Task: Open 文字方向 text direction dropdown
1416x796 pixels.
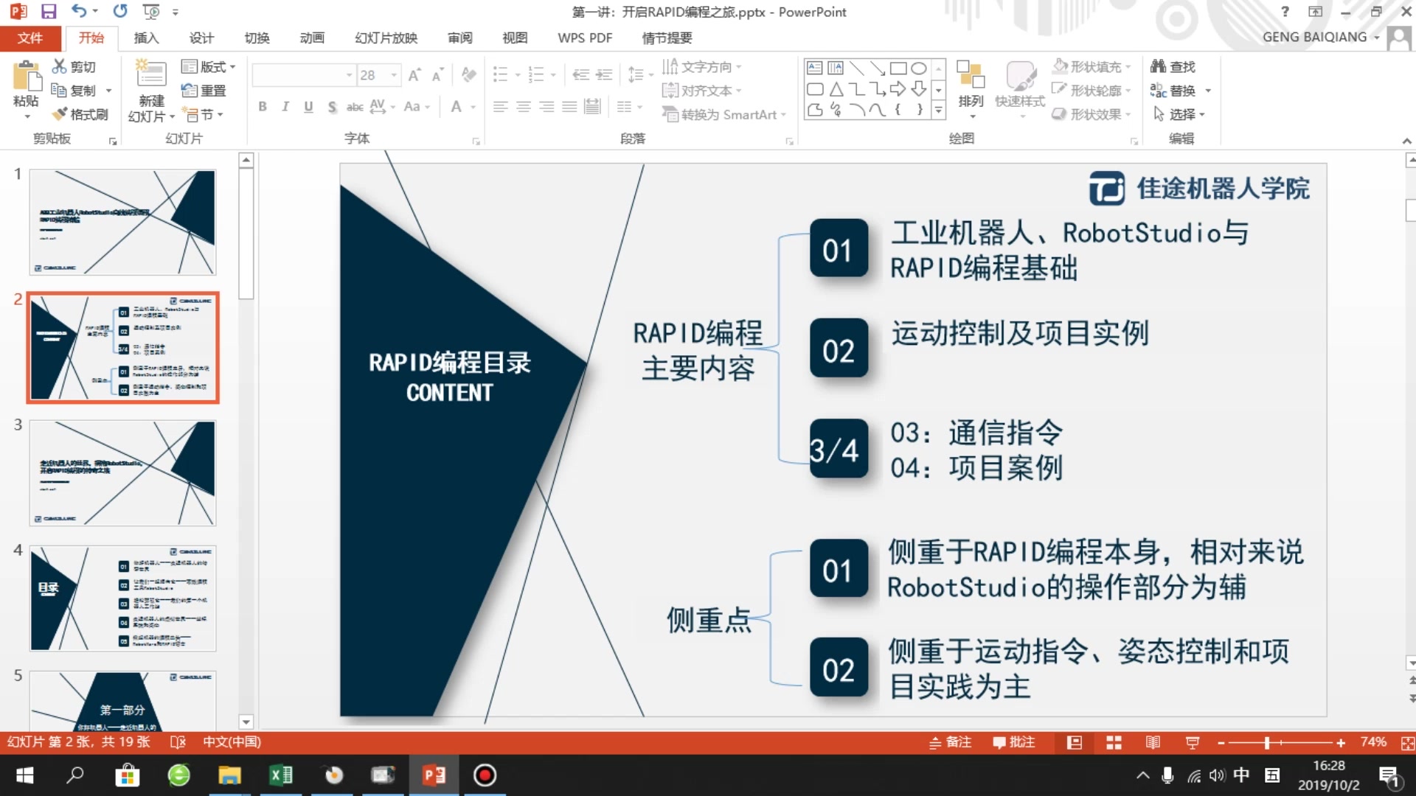Action: (x=702, y=67)
